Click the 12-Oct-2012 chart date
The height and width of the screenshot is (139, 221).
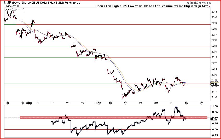[x=12, y=6]
